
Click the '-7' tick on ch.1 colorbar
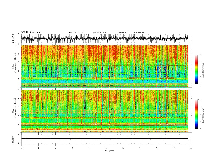point(200,84)
